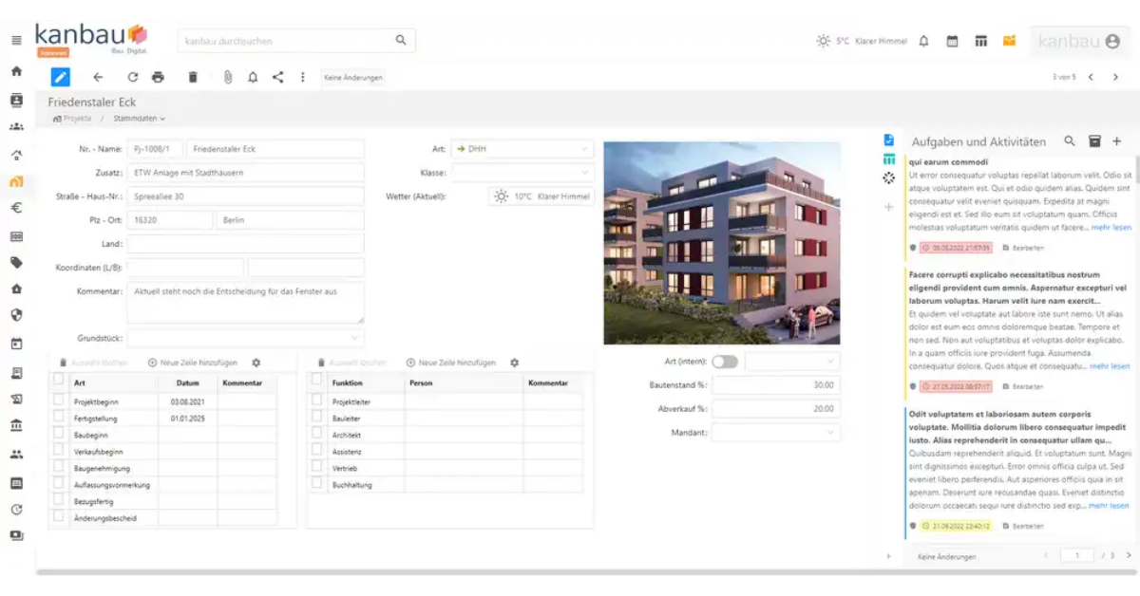
Task: Open the euro finance icon in the sidebar
Action: [16, 209]
